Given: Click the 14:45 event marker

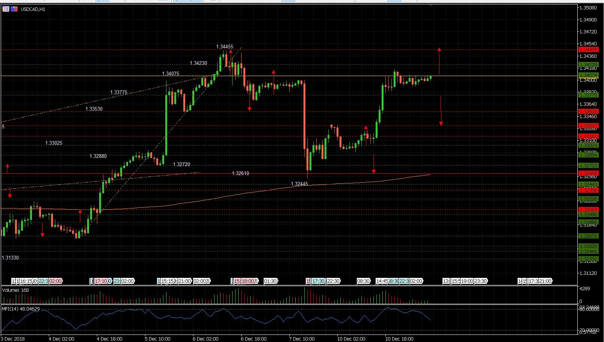Looking at the screenshot, I should pos(382,281).
